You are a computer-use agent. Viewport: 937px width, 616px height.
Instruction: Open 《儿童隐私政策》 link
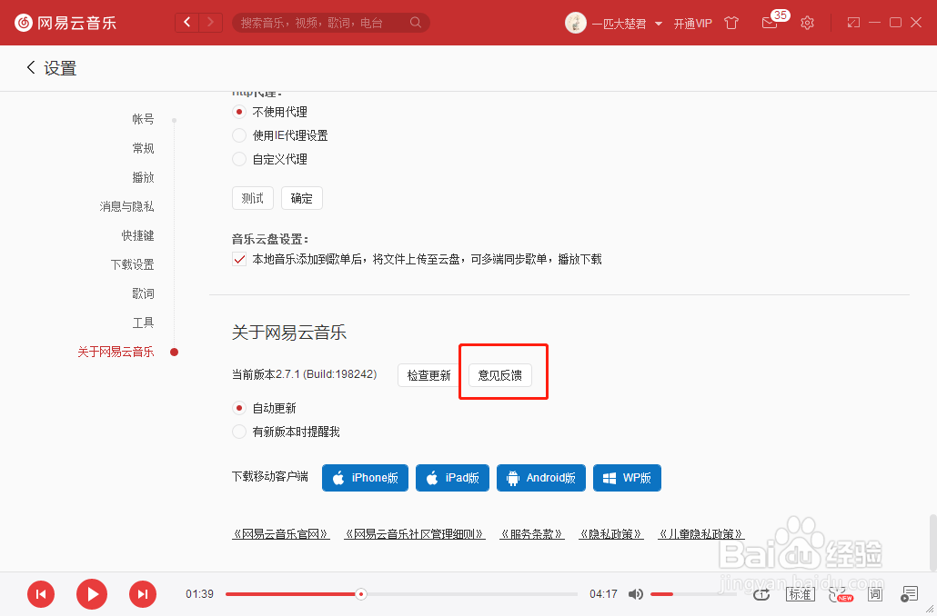[701, 533]
